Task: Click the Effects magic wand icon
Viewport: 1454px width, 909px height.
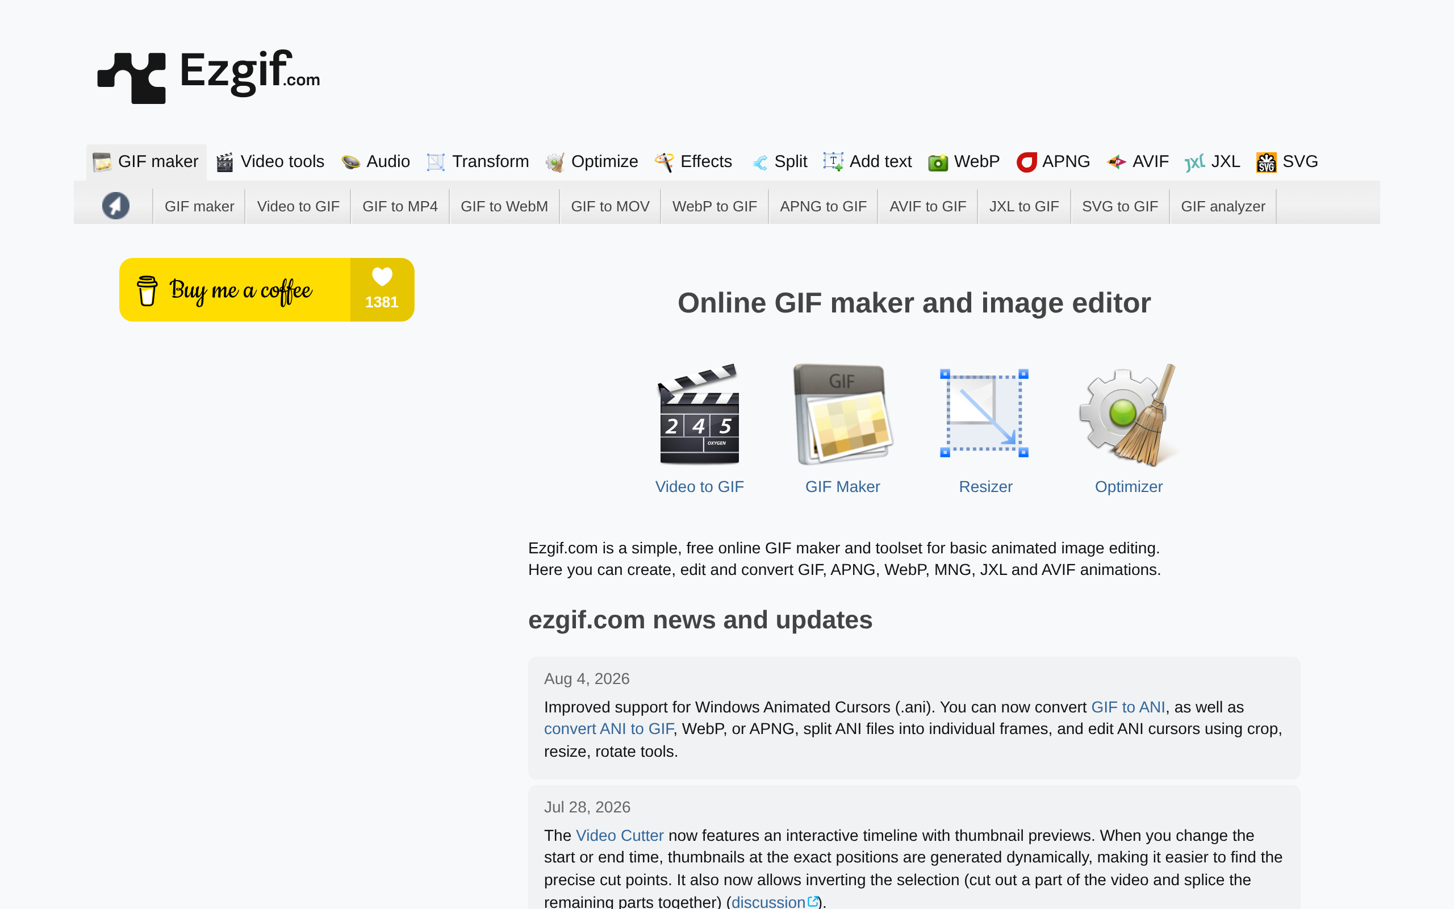Action: [x=664, y=162]
